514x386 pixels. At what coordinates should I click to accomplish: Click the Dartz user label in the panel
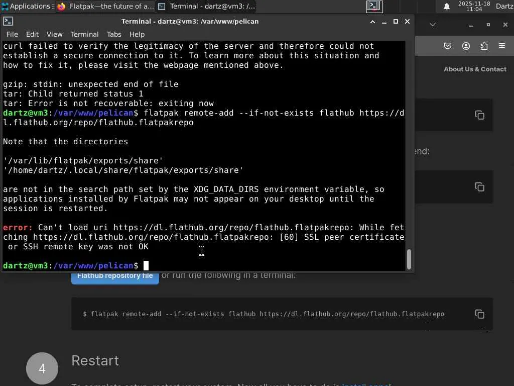coord(504,6)
